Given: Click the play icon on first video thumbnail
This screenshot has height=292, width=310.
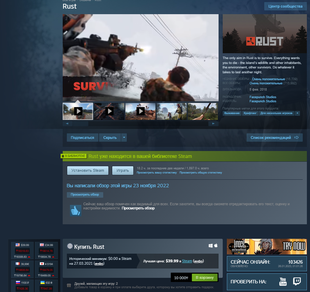Looking at the screenshot, I should click(x=79, y=111).
